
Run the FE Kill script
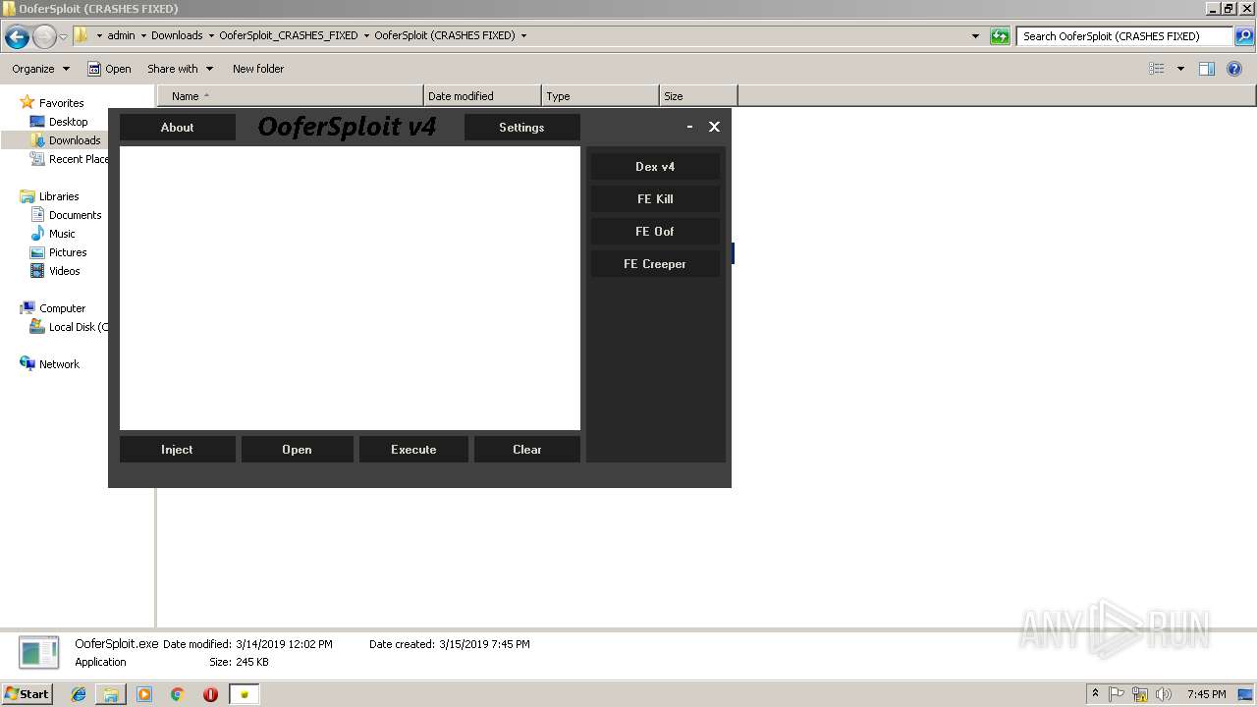point(655,198)
